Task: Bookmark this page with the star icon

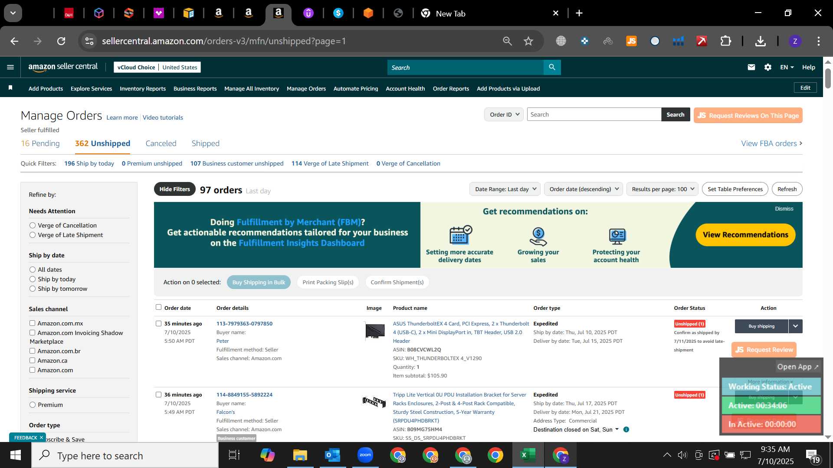Action: coord(528,41)
